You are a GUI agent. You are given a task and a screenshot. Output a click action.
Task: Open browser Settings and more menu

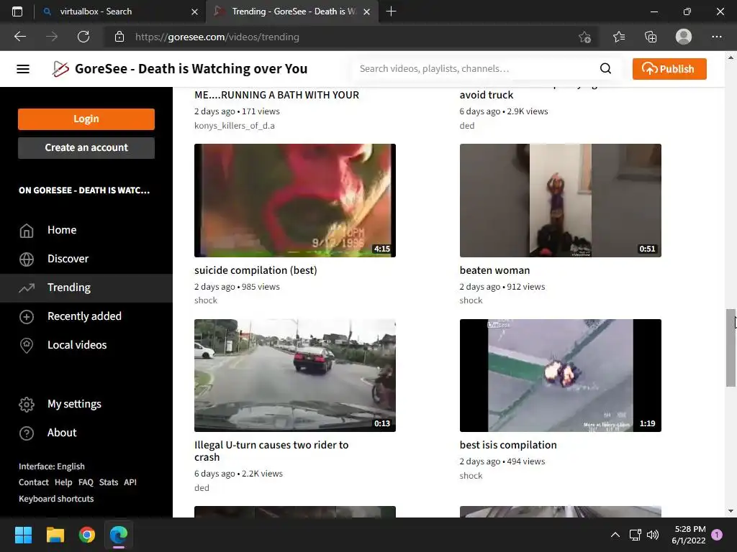pos(716,37)
